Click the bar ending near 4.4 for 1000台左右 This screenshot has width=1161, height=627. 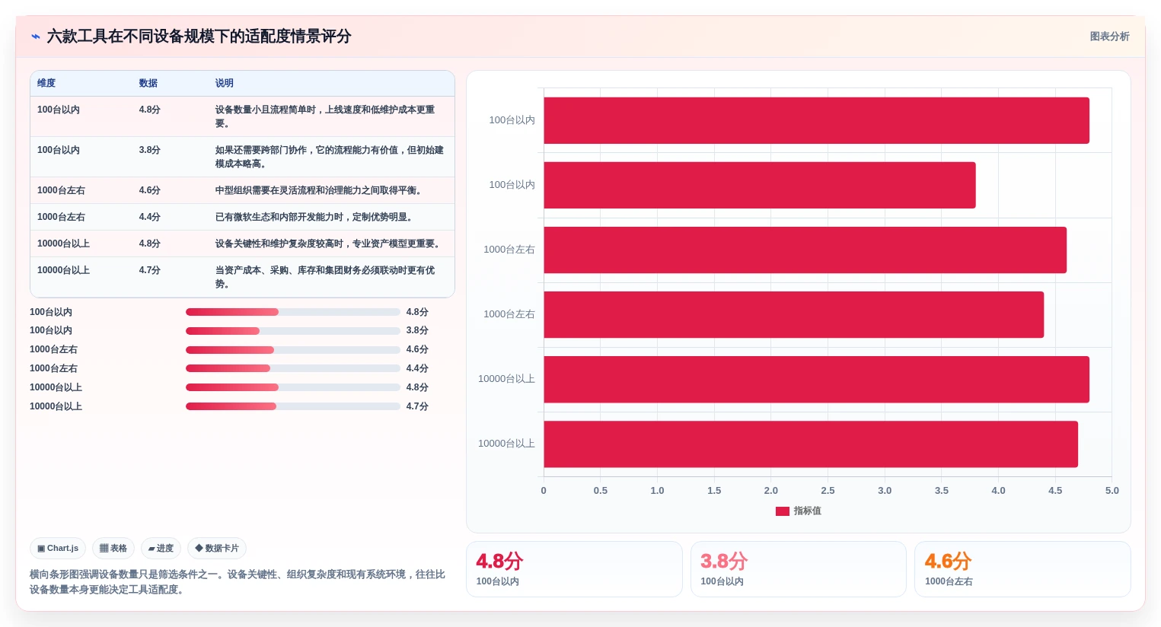pos(793,314)
